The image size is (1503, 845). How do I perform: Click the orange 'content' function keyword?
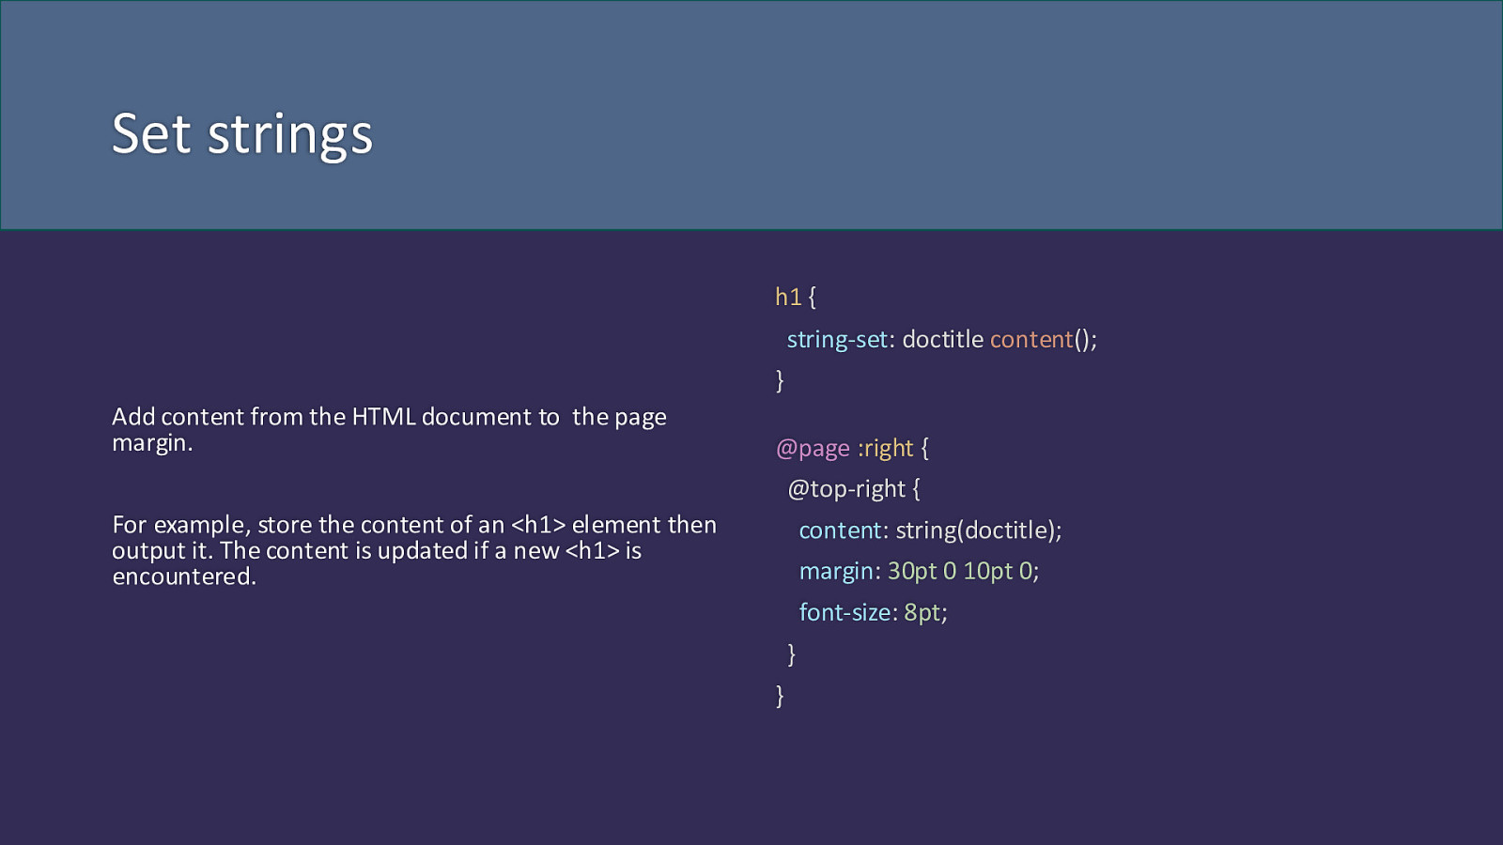coord(1031,339)
